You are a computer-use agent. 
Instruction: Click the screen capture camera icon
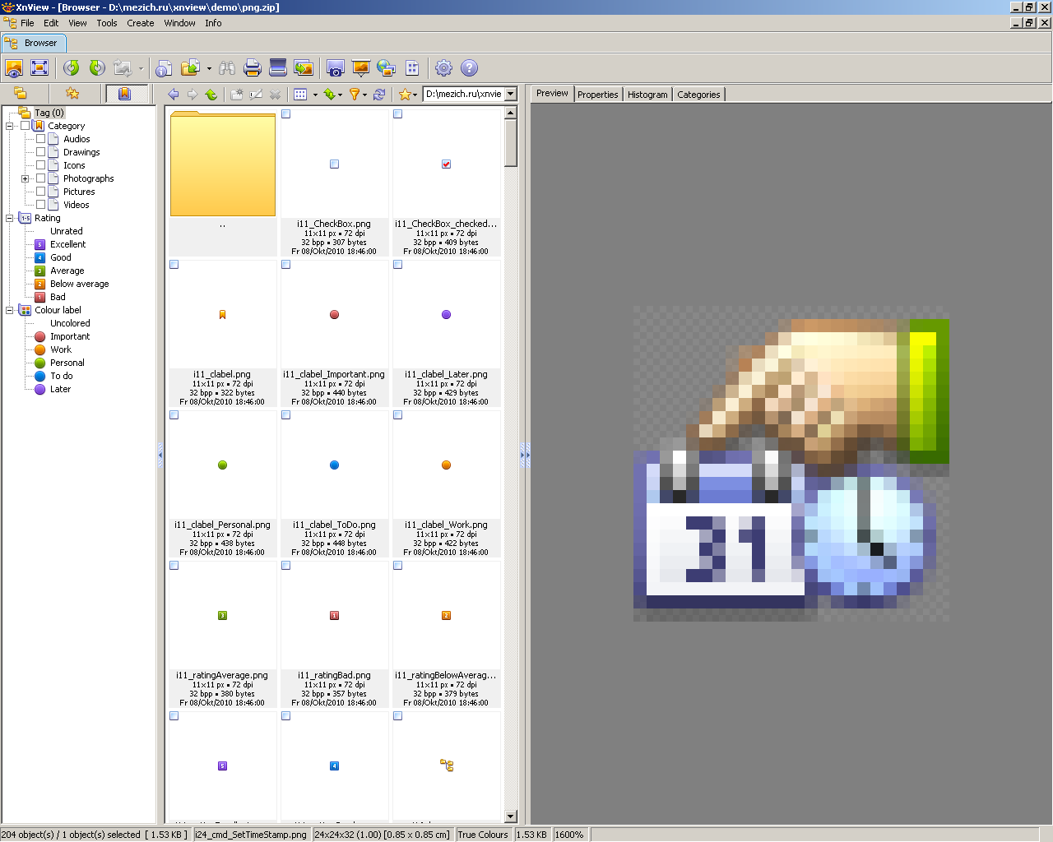tap(335, 68)
